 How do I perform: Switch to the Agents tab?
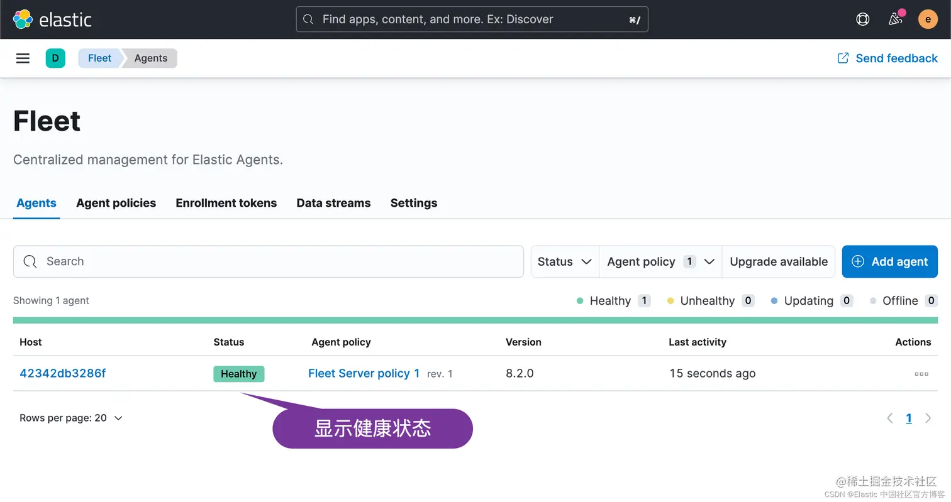(36, 203)
